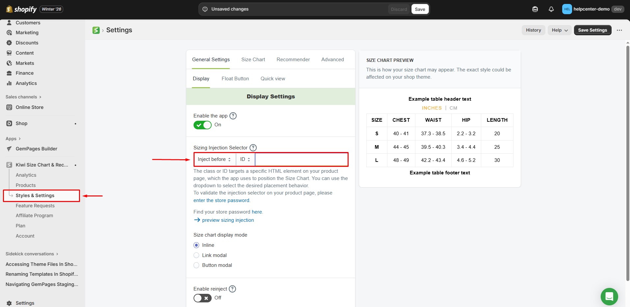Select the Link modal display mode
This screenshot has width=630, height=307.
click(x=197, y=255)
